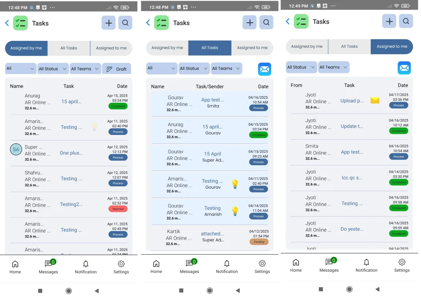Open the 'Testing2...' task link

point(71,204)
